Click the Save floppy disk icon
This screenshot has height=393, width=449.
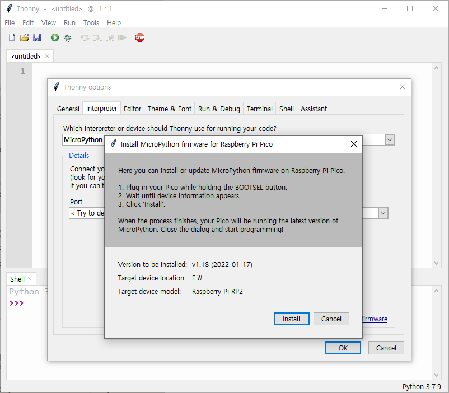37,38
